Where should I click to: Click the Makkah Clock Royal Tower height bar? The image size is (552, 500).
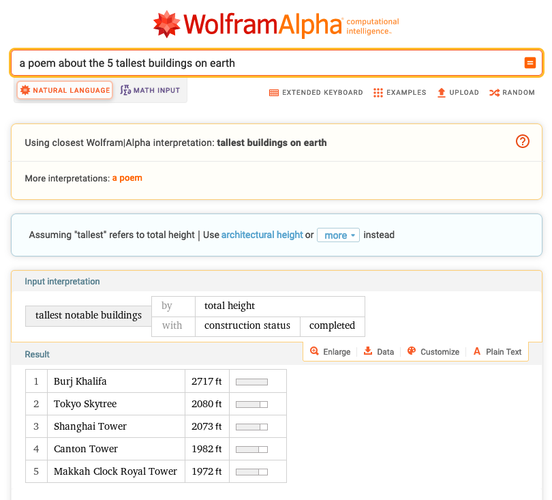pyautogui.click(x=251, y=472)
